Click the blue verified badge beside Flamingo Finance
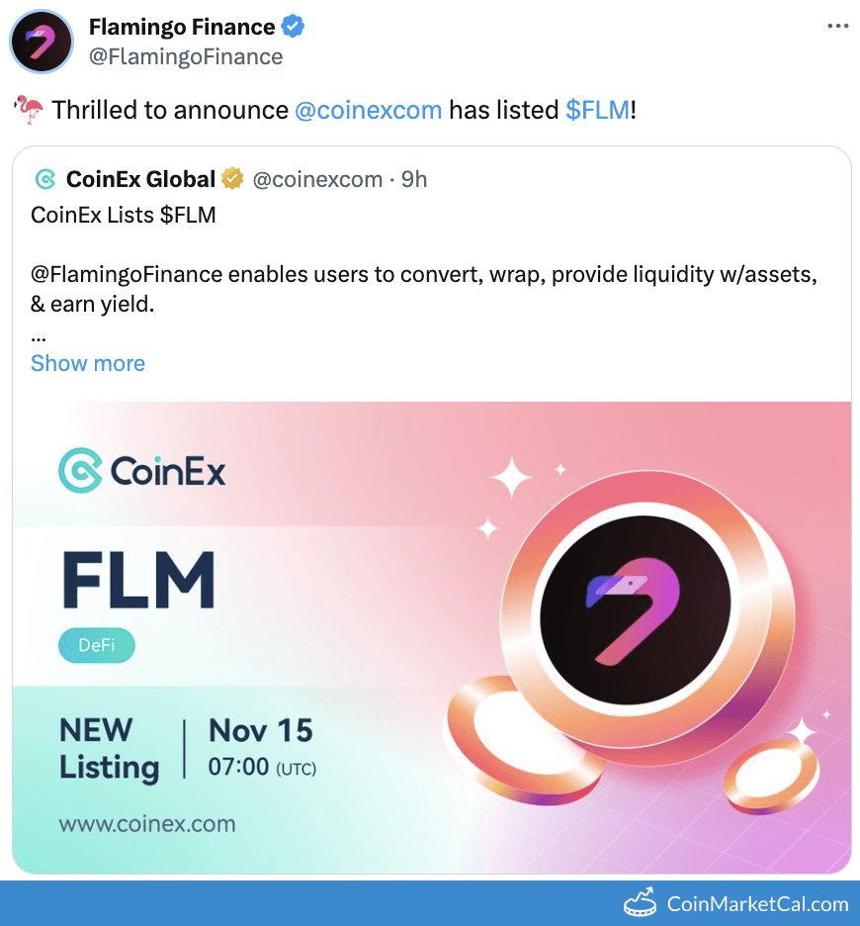Image resolution: width=860 pixels, height=926 pixels. [291, 27]
